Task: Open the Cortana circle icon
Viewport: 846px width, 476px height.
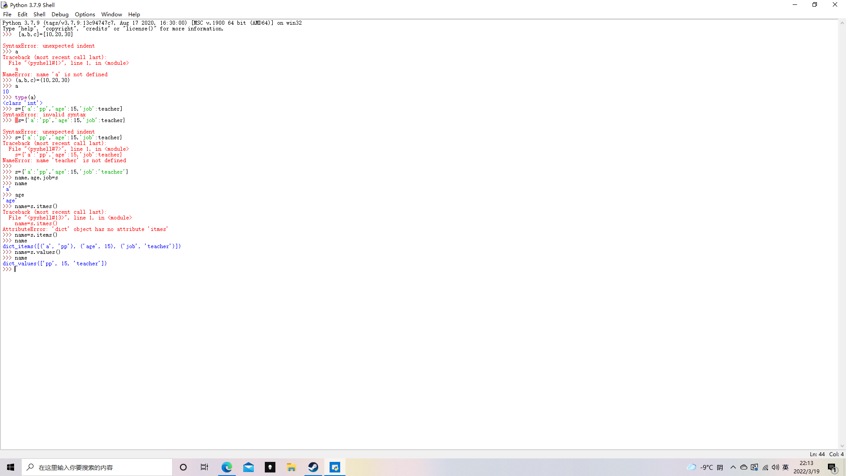Action: pos(183,467)
